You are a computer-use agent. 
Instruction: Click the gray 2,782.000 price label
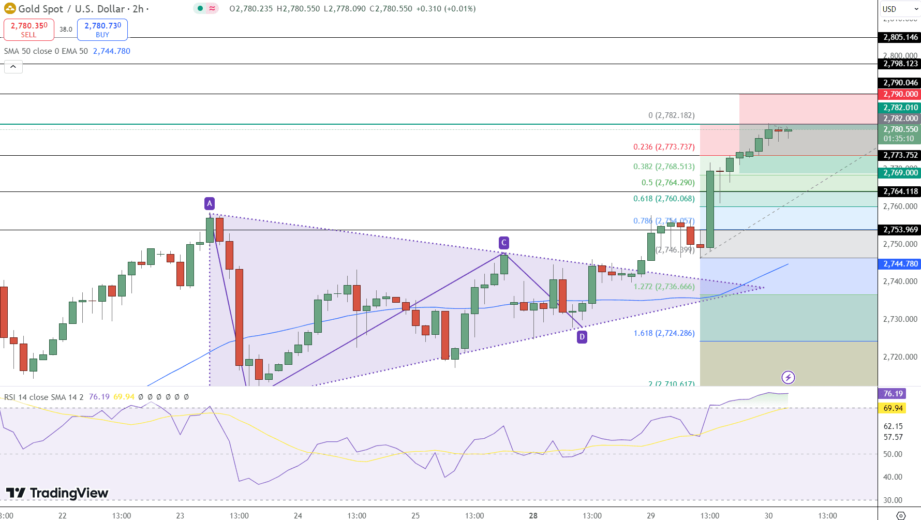(x=900, y=118)
